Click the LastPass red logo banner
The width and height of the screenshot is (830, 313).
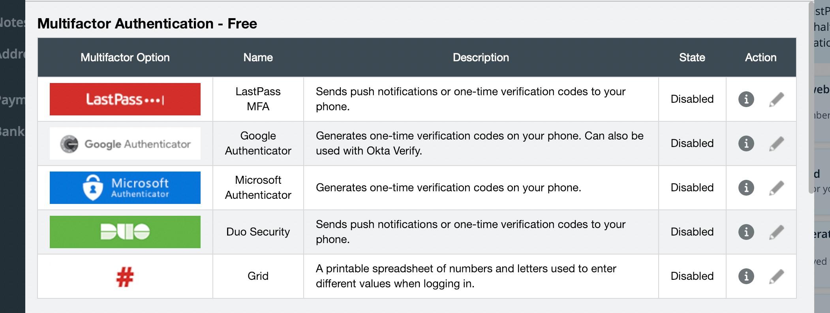click(125, 99)
